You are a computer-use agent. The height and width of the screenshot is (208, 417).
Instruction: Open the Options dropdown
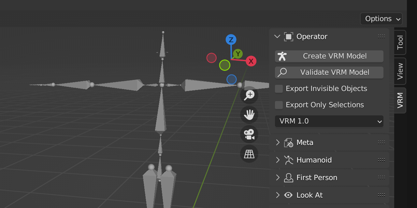pyautogui.click(x=381, y=19)
